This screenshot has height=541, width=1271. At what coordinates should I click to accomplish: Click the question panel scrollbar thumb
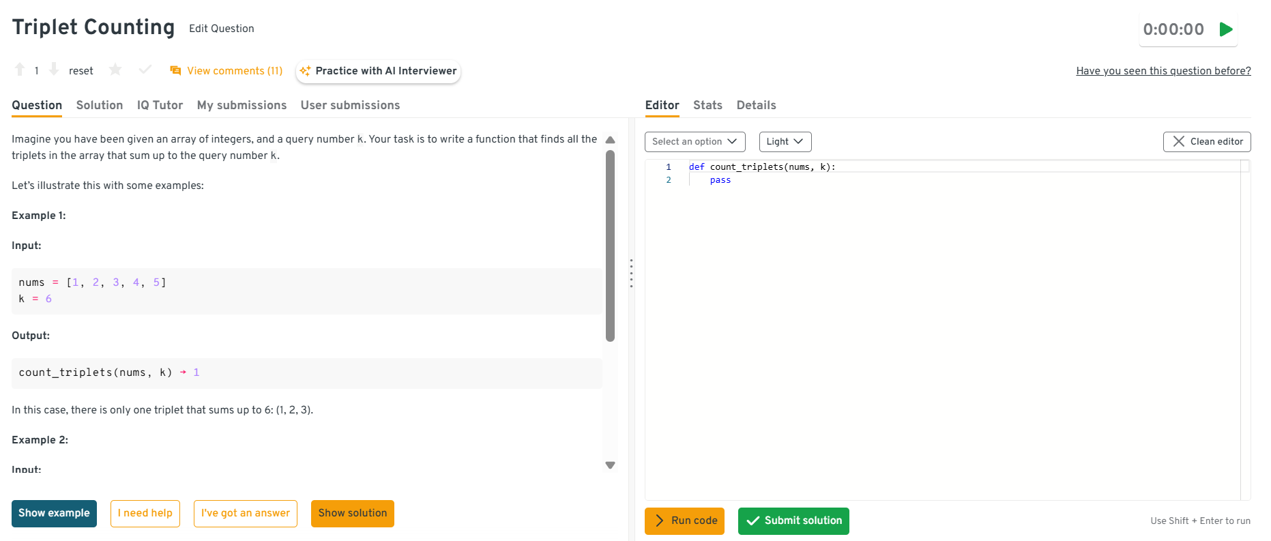pos(610,246)
